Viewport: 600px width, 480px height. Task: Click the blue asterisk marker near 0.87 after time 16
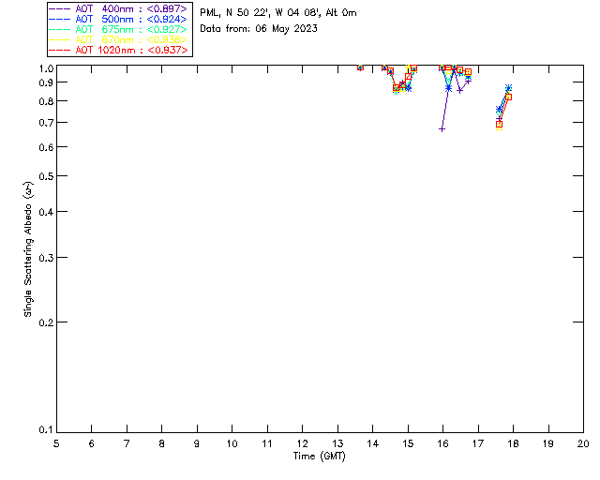pyautogui.click(x=448, y=88)
